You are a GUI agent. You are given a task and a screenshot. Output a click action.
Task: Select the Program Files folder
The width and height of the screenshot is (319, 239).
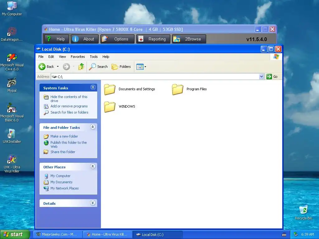point(189,89)
